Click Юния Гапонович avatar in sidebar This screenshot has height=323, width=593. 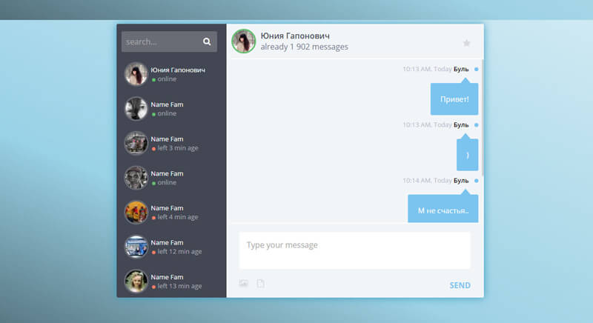pos(136,74)
